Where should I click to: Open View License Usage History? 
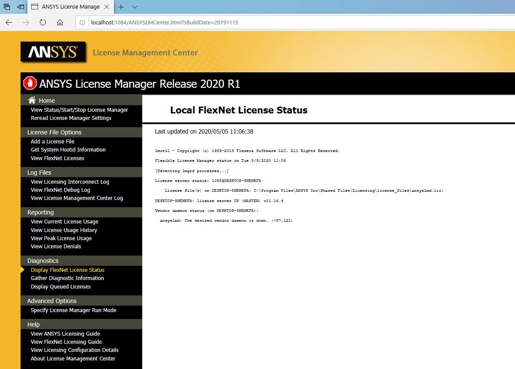coord(64,230)
